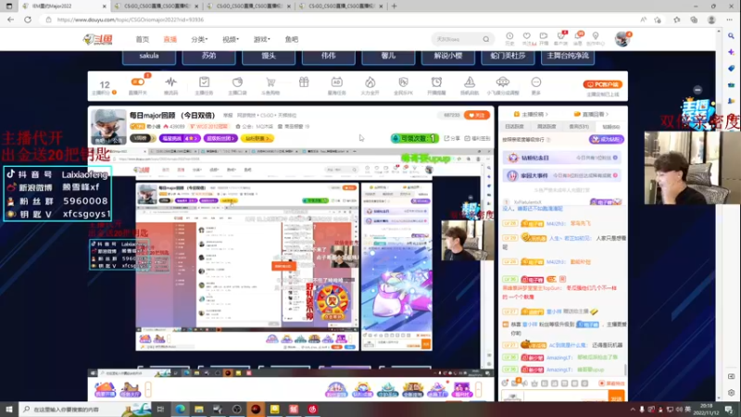Open a new browser tab with the plus button
This screenshot has width=741, height=417.
(395, 6)
